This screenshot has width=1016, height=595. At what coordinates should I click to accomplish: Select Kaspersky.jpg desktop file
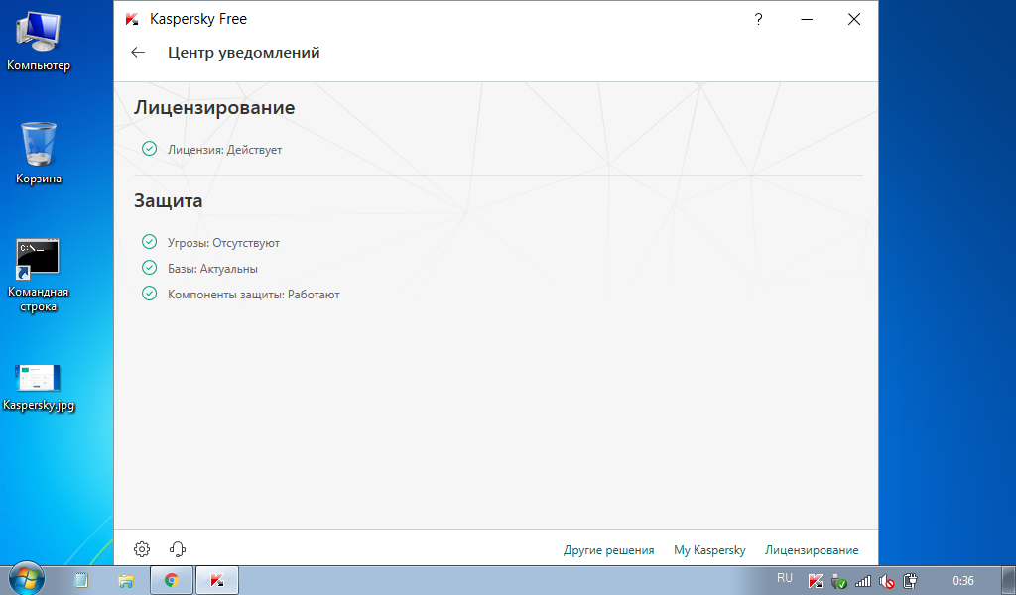click(x=39, y=387)
